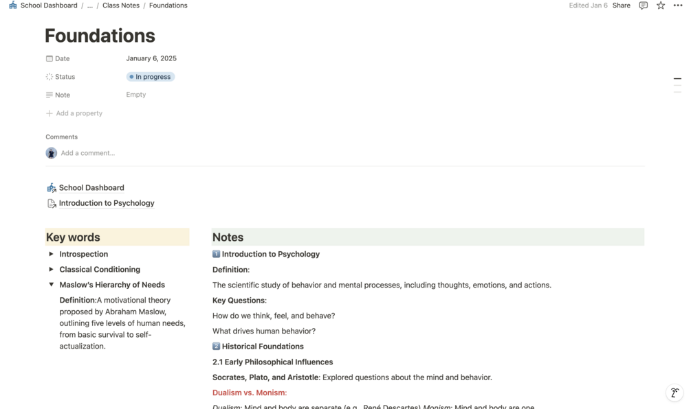Expand the Introspection toggle
The image size is (691, 409).
pos(51,254)
